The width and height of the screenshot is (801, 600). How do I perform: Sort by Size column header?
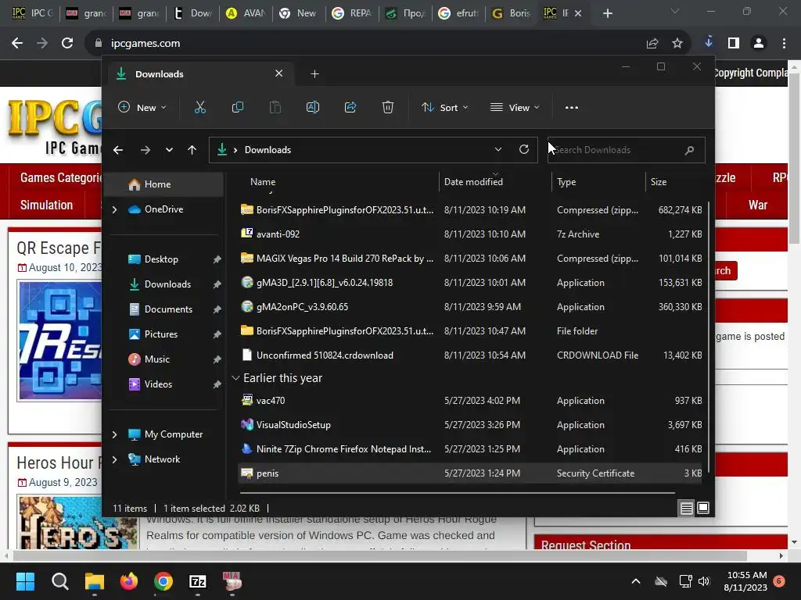658,181
